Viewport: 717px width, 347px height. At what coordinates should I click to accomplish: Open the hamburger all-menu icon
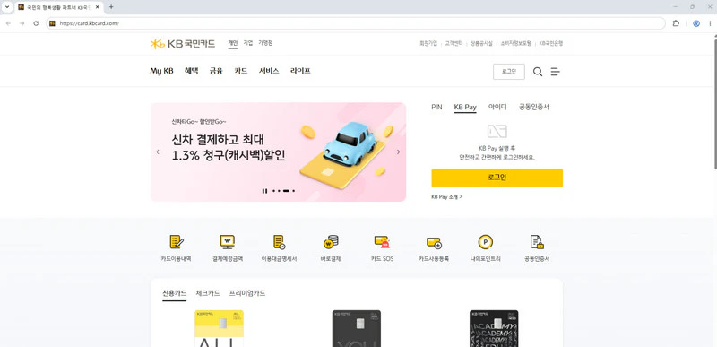pyautogui.click(x=555, y=72)
